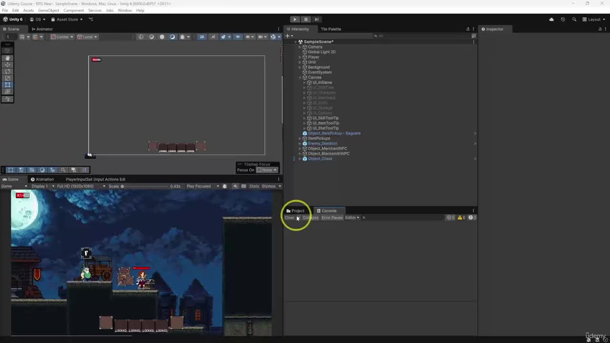Image resolution: width=610 pixels, height=343 pixels.
Task: Open Scene gizmos dropdown arrow
Action: (279, 37)
